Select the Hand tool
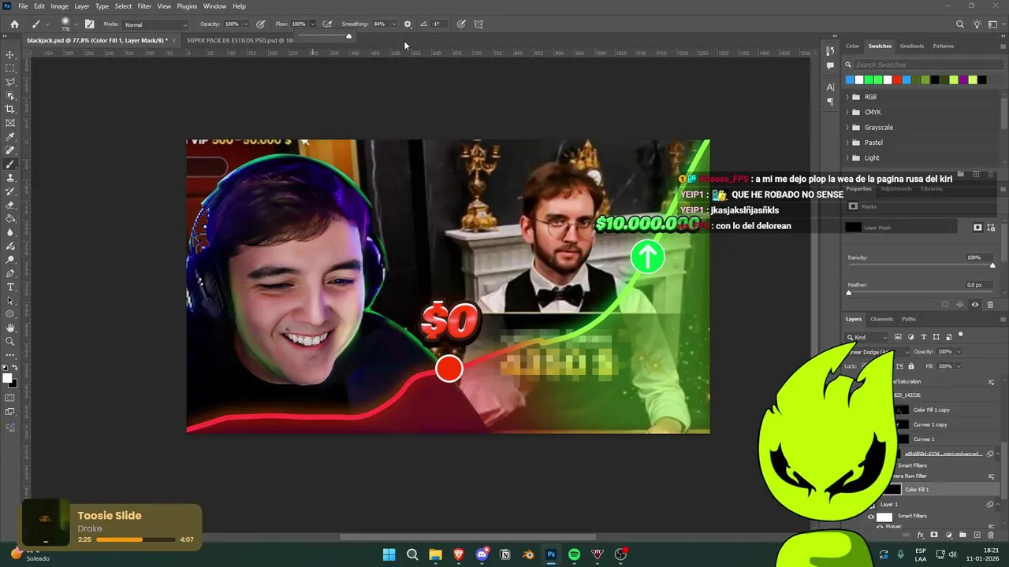1009x567 pixels. pos(10,328)
